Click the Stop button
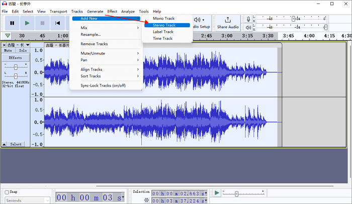The image size is (352, 204). point(42,23)
